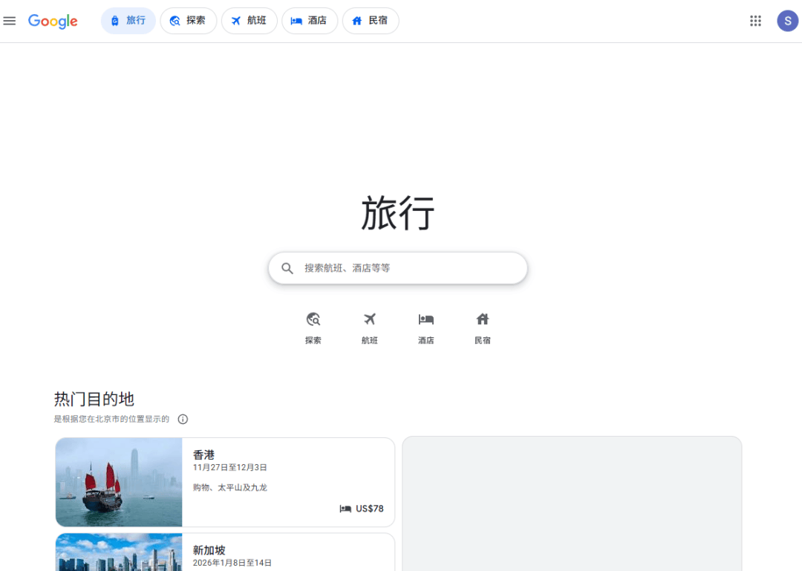The width and height of the screenshot is (802, 571).
Task: Click the US$78 hotel price for 香港
Action: pyautogui.click(x=369, y=509)
